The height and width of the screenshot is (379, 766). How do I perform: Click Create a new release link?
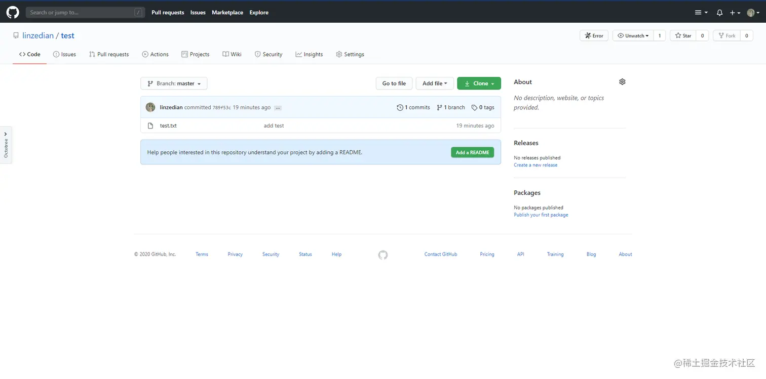pos(535,165)
